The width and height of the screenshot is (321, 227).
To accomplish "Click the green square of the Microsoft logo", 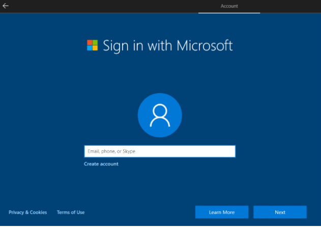I will tap(95, 43).
